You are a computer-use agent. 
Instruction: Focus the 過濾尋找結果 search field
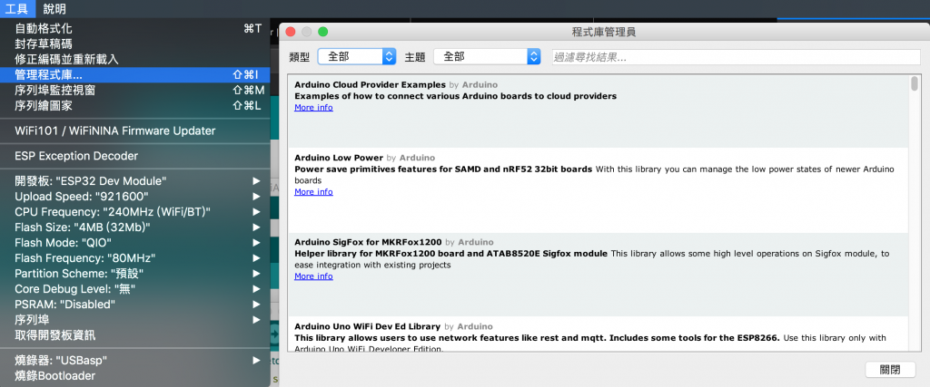tap(736, 57)
